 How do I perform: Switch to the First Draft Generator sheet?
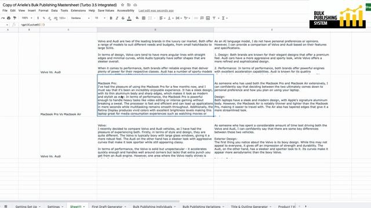[107, 206]
